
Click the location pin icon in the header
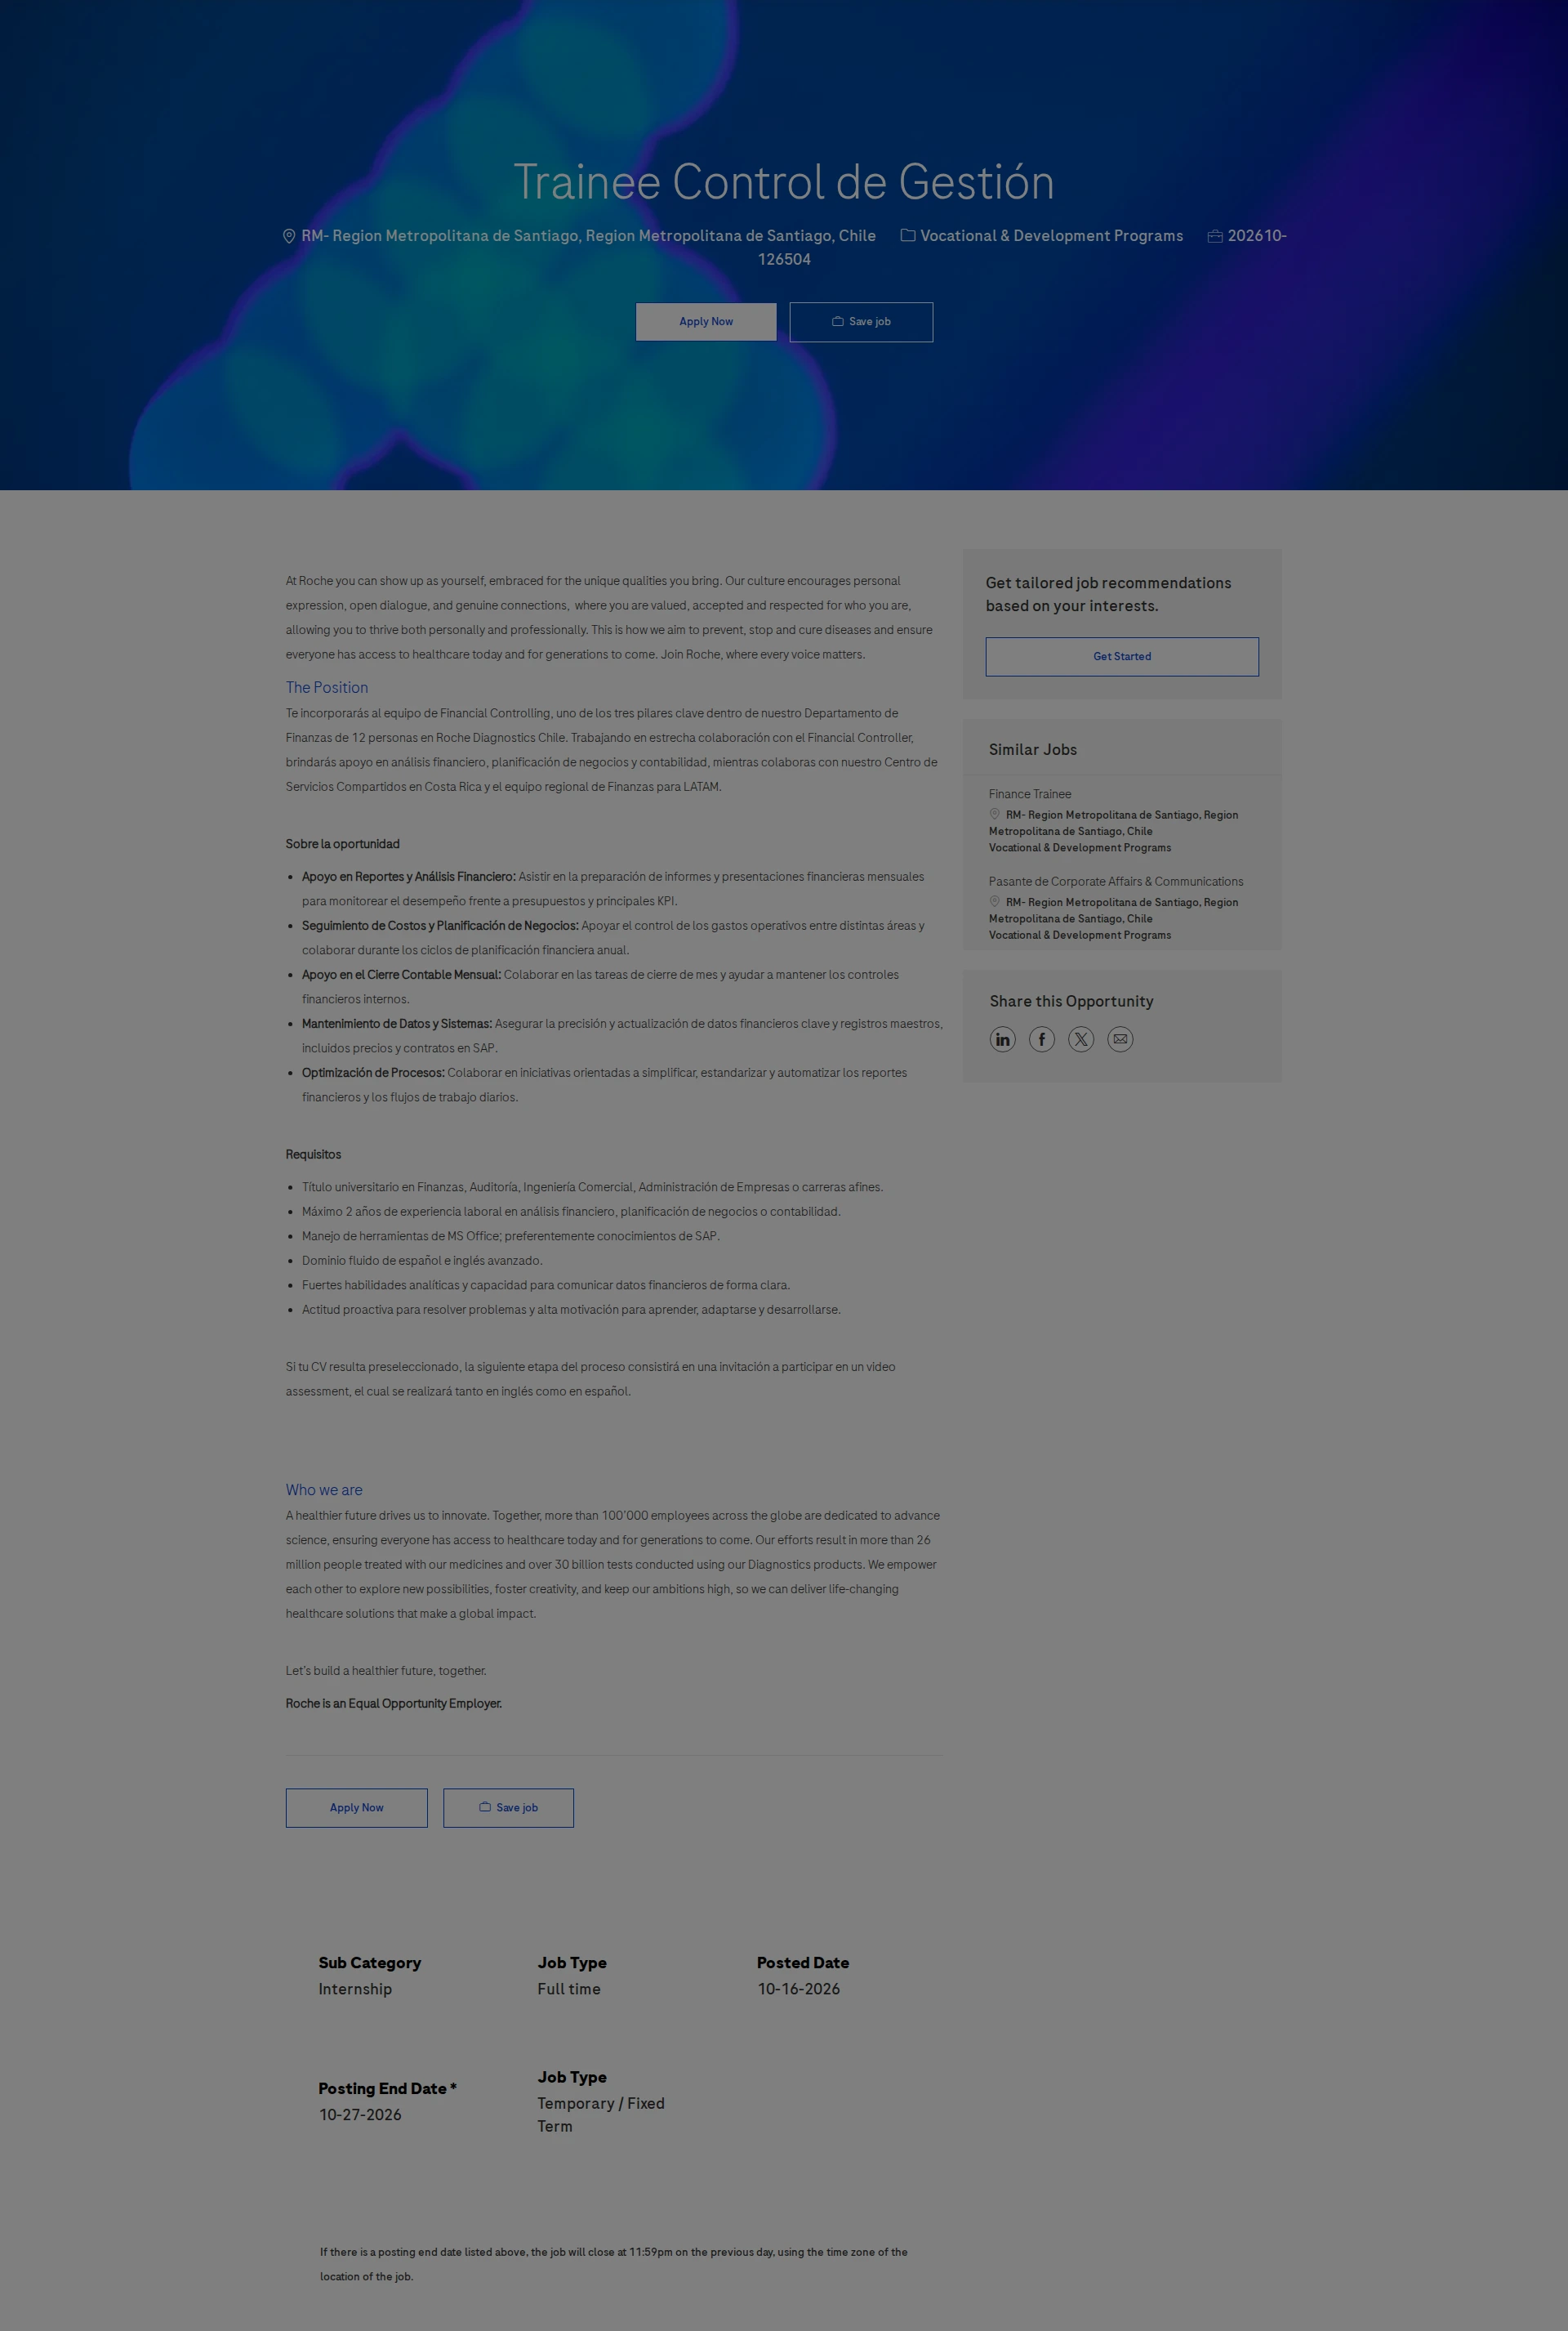pos(289,236)
